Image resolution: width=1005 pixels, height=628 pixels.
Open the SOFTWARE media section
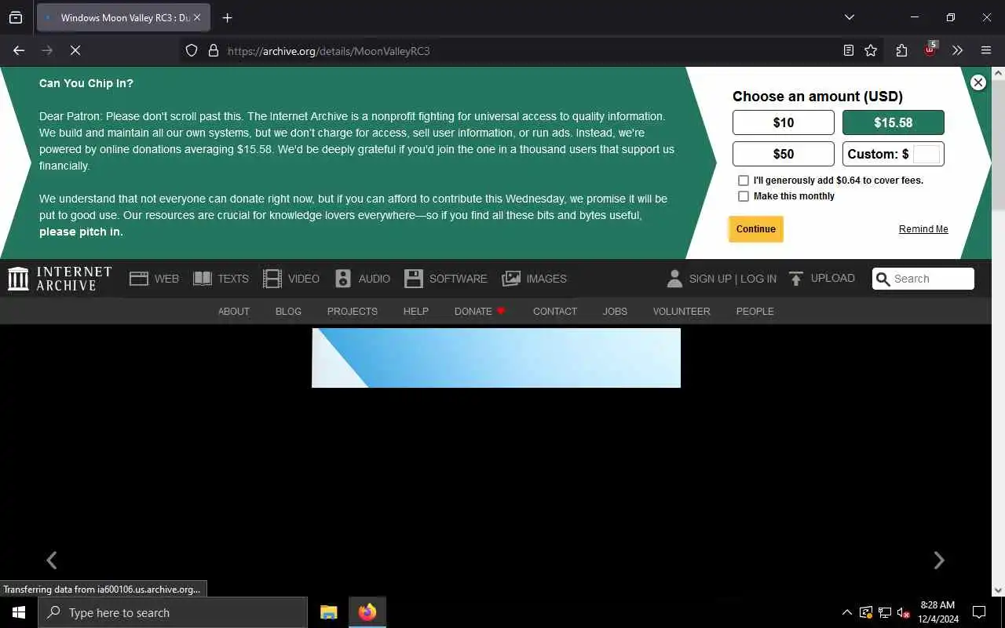445,279
